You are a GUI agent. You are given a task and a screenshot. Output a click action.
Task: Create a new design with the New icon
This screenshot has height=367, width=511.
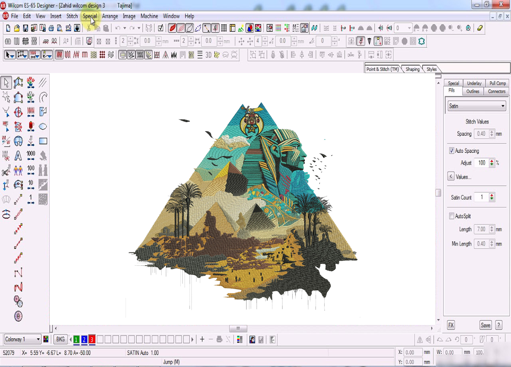tap(8, 28)
